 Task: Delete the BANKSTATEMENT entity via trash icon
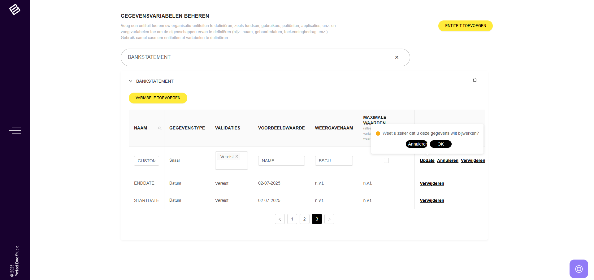pos(475,80)
